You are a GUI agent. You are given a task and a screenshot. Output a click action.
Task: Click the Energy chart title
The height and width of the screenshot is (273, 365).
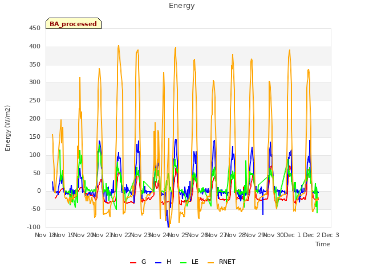tap(182, 6)
